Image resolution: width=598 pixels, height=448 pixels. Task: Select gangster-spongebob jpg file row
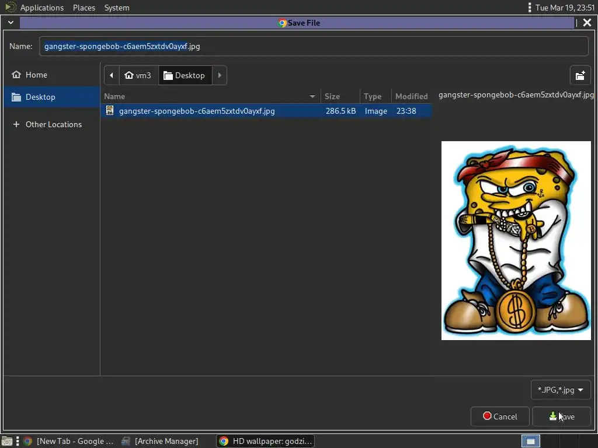pyautogui.click(x=266, y=111)
